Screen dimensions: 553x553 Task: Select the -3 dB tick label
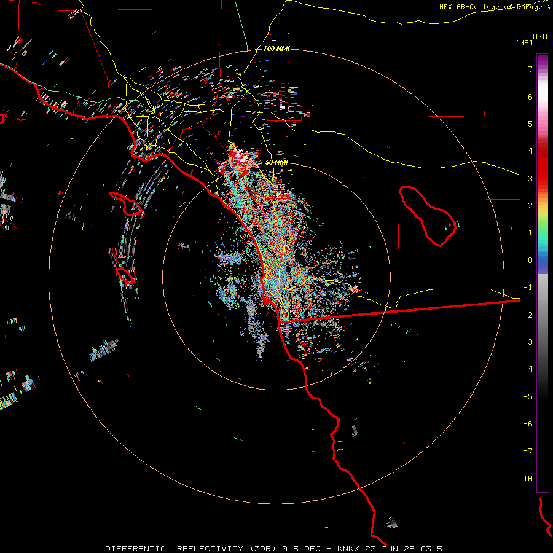point(528,342)
